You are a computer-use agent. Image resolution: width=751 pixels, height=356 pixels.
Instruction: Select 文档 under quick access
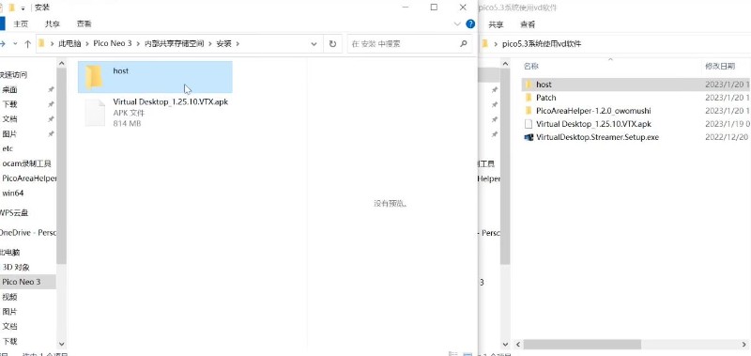point(9,119)
